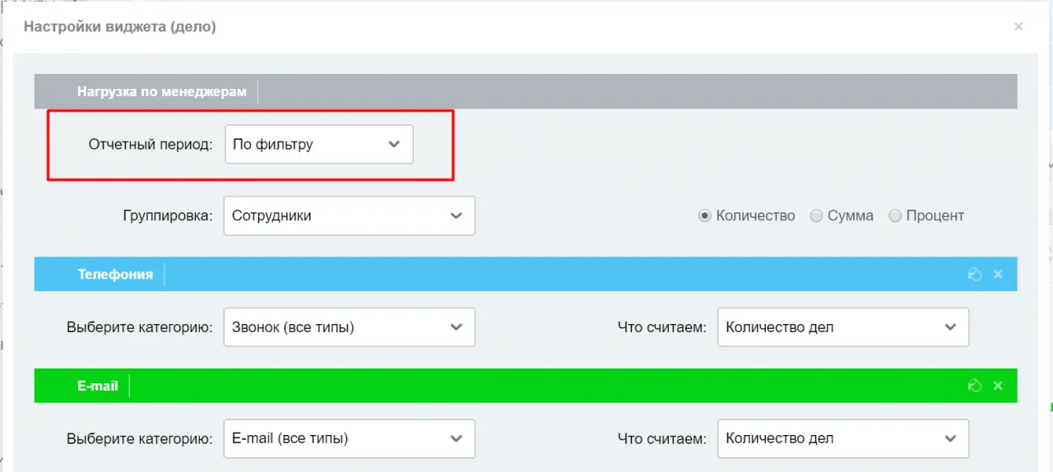Screen dimensions: 1053x472
Task: Remove the E-mail row with X icon
Action: tap(998, 386)
